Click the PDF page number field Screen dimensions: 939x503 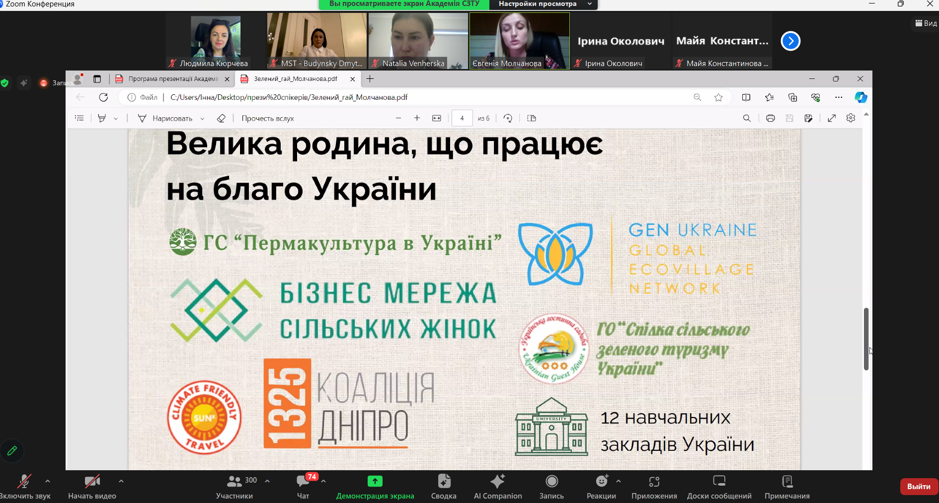coord(462,118)
